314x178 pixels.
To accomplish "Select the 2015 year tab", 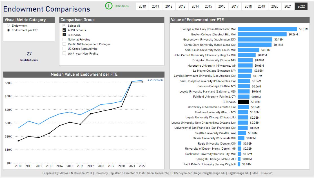I will [208, 6].
